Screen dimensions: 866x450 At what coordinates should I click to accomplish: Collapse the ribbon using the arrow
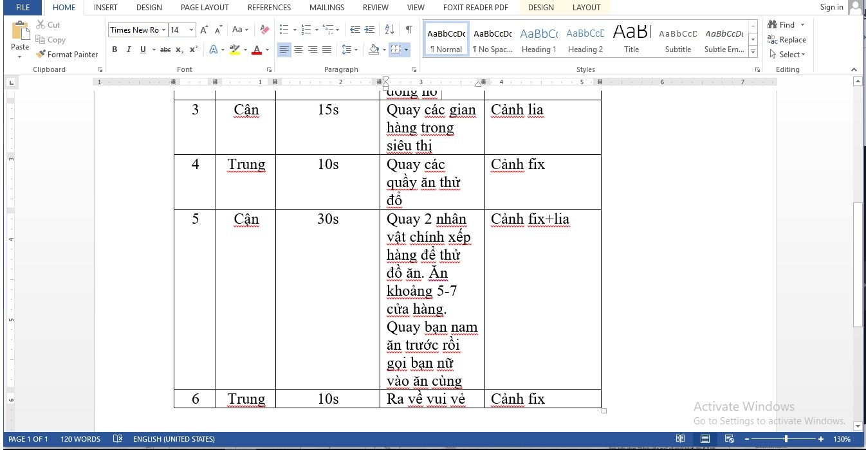point(854,69)
